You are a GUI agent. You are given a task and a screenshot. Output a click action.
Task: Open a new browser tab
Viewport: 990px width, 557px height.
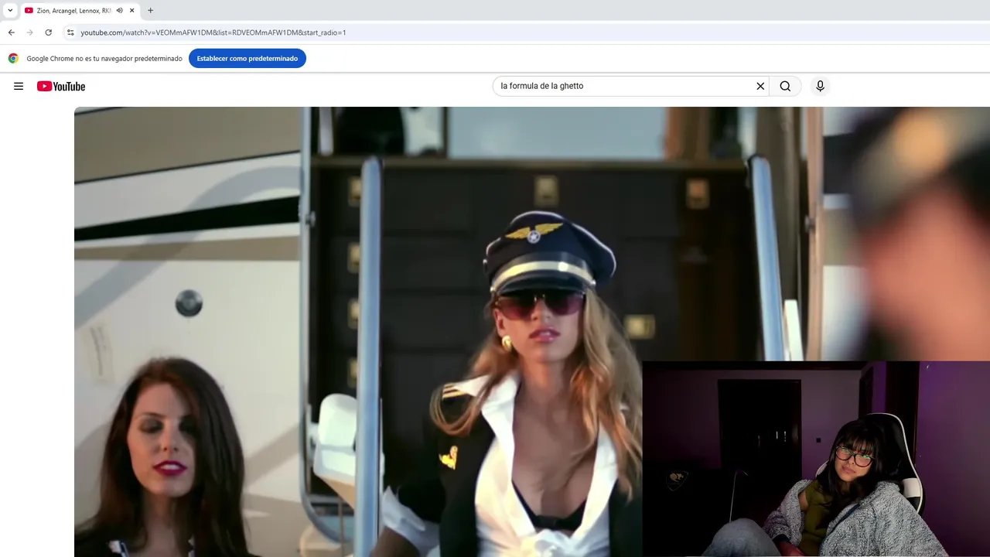tap(150, 11)
